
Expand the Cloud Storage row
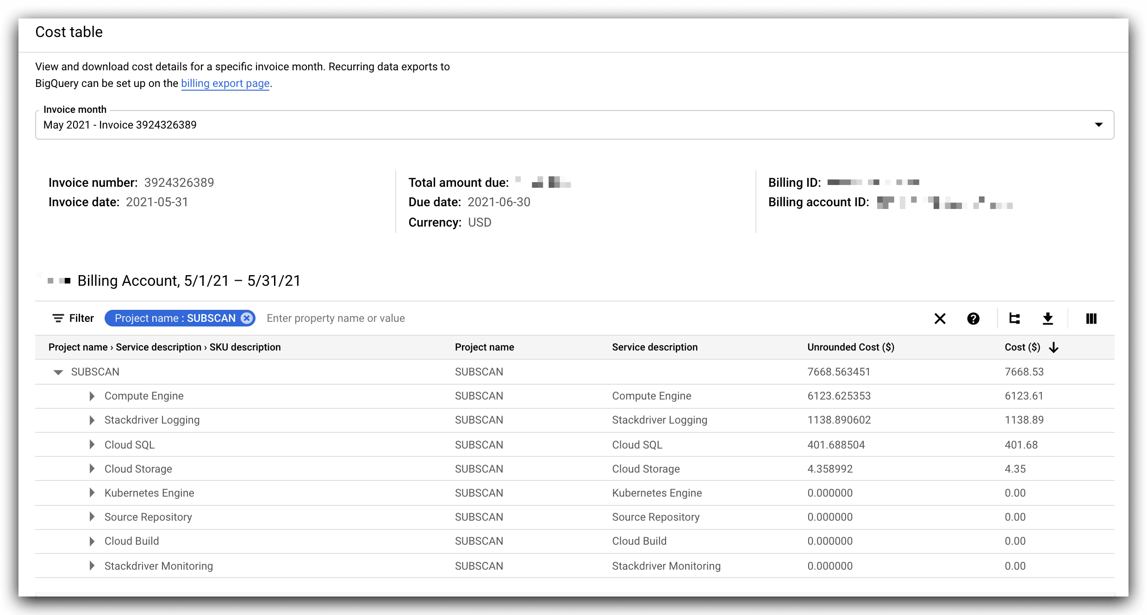(92, 469)
